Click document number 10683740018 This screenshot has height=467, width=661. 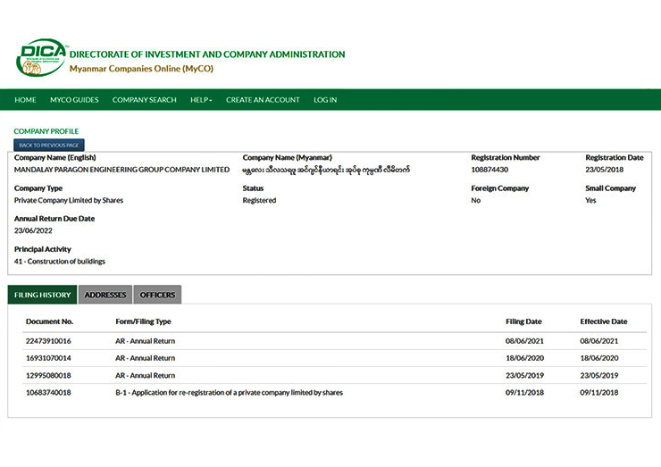coord(48,393)
